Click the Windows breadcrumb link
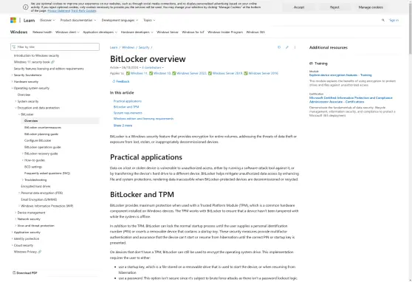The image size is (412, 282). [x=128, y=47]
